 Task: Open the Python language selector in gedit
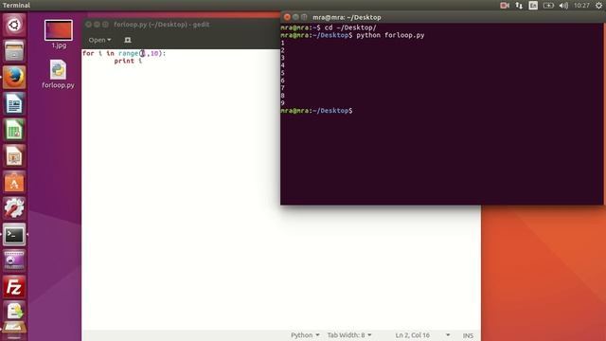point(305,335)
